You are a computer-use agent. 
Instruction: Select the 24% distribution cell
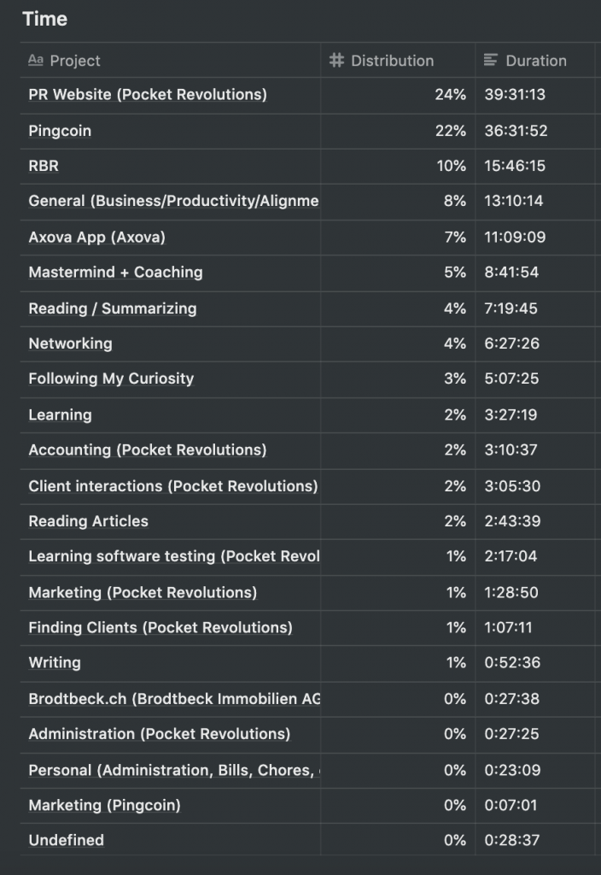coord(450,95)
